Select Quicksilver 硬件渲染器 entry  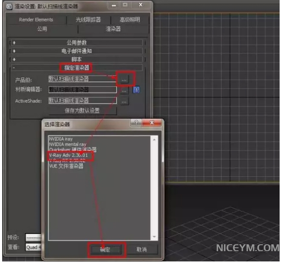coord(73,150)
